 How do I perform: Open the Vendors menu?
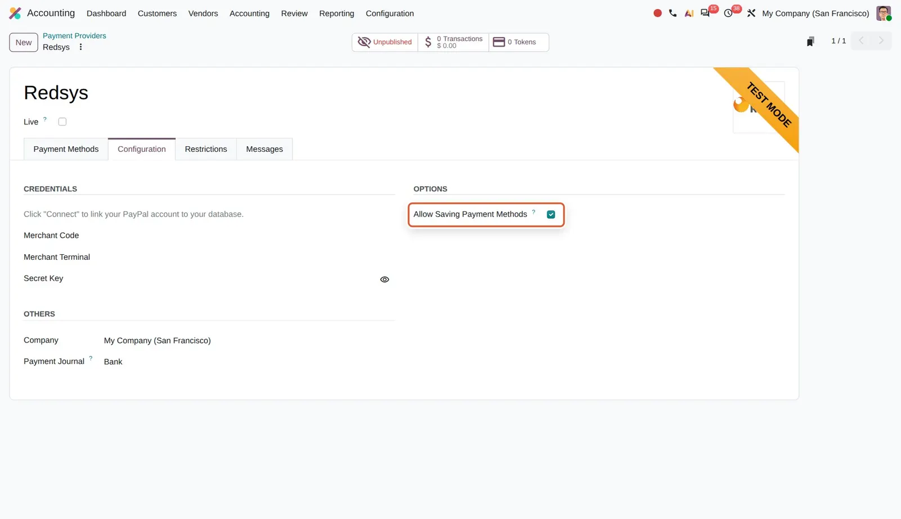(x=203, y=13)
